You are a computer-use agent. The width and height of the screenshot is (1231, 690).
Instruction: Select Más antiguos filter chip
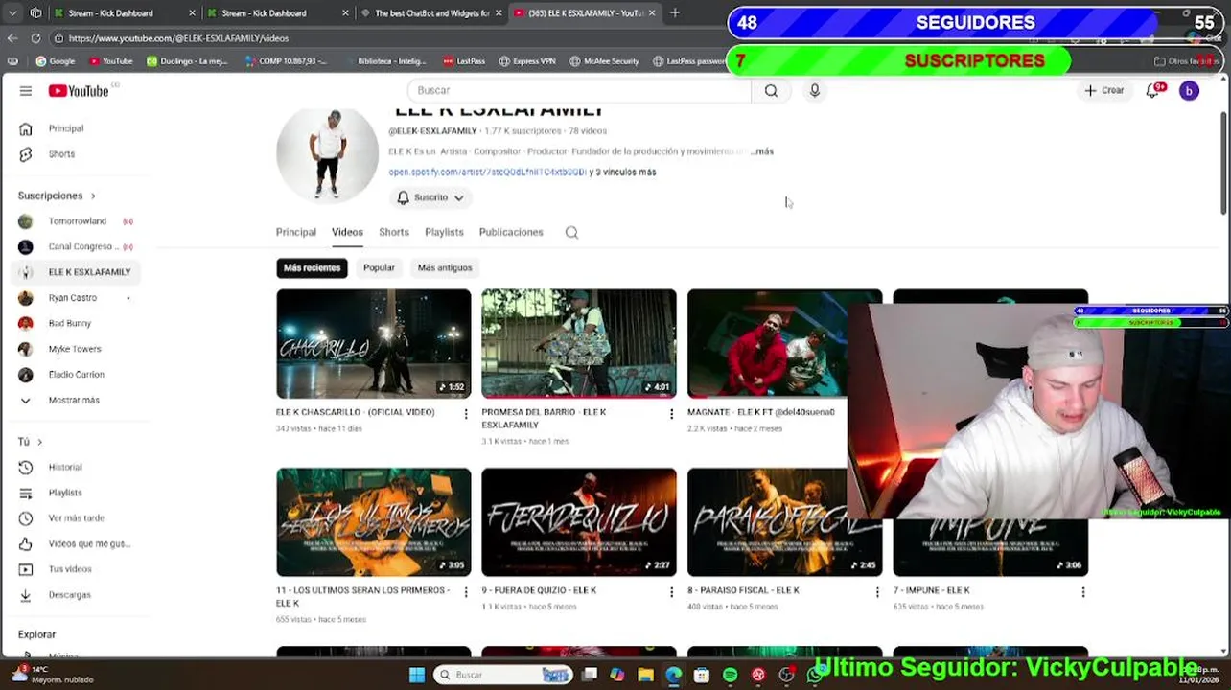(445, 267)
